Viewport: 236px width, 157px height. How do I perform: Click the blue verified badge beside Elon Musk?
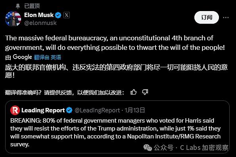[58, 15]
